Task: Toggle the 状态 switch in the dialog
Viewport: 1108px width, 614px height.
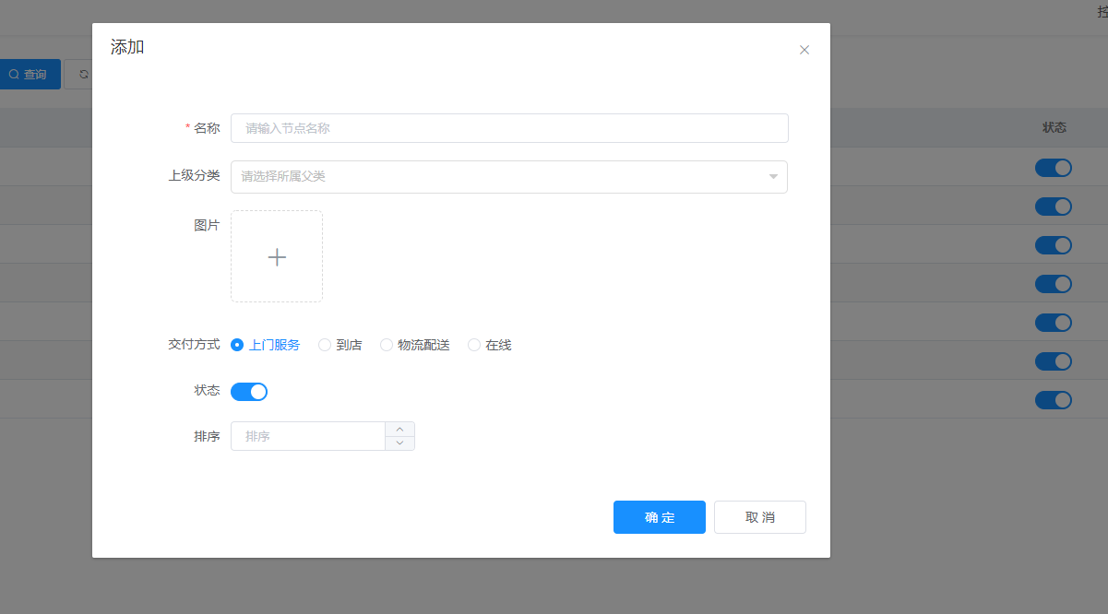Action: point(249,392)
